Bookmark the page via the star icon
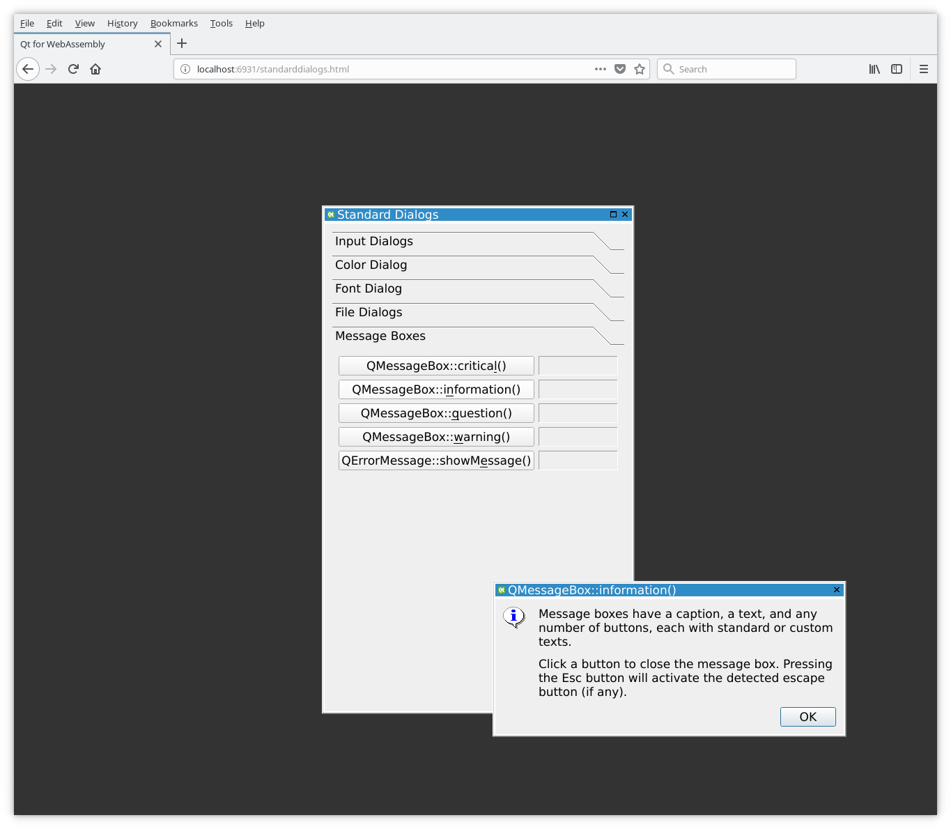Image resolution: width=951 pixels, height=829 pixels. (x=640, y=69)
